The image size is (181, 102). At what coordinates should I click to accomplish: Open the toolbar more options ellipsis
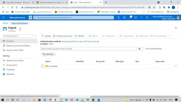[170, 36]
